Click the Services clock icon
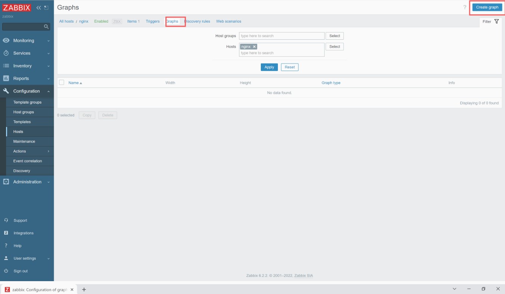 (6, 53)
